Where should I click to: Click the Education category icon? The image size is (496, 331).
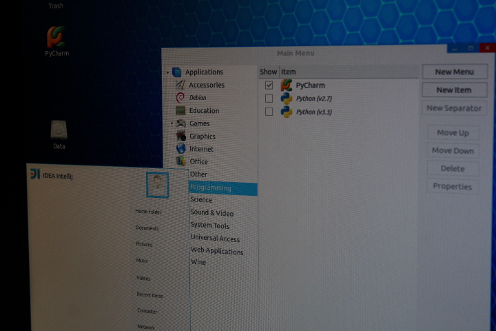coord(180,110)
